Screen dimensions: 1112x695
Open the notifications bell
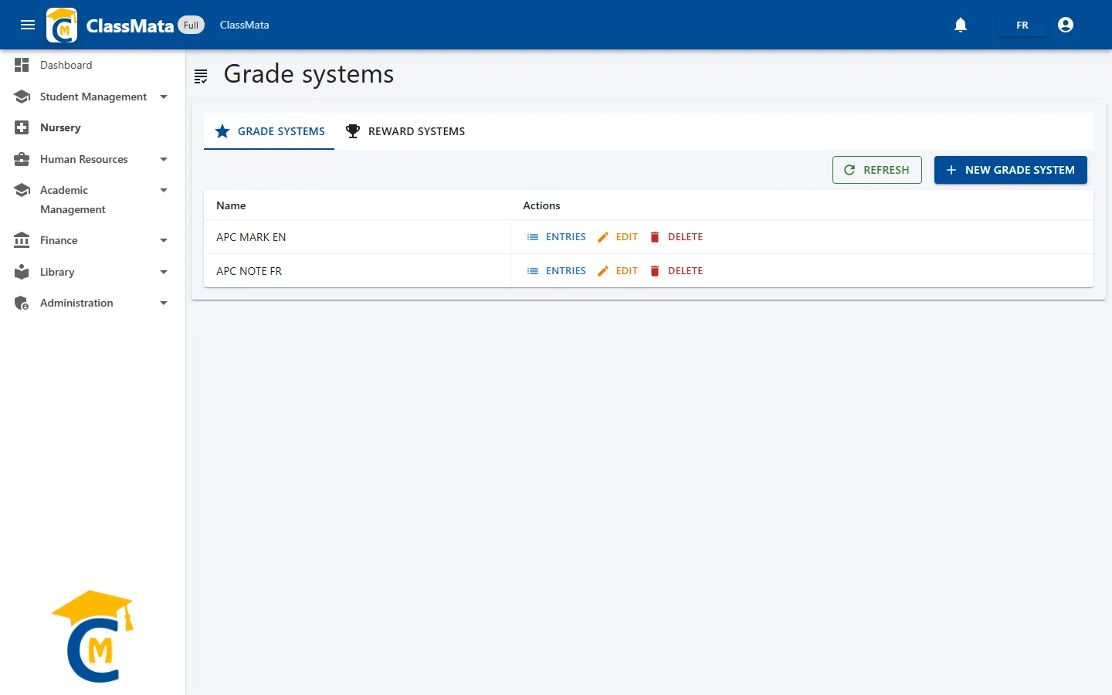click(961, 25)
